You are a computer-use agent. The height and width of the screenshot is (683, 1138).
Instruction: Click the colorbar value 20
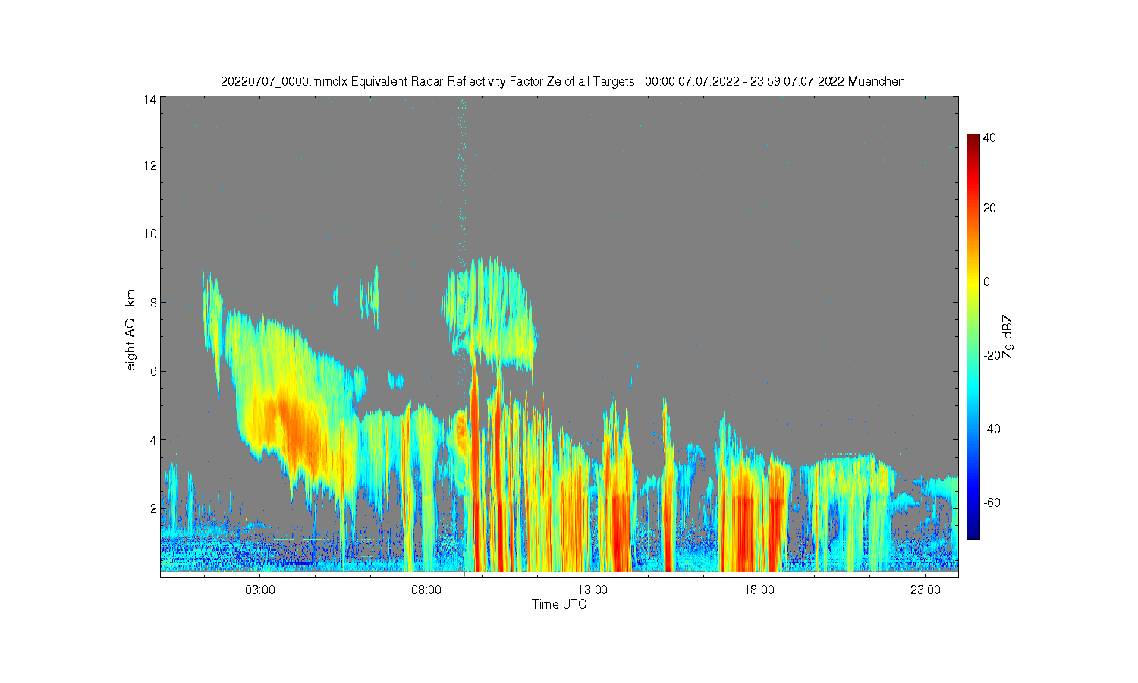[989, 208]
